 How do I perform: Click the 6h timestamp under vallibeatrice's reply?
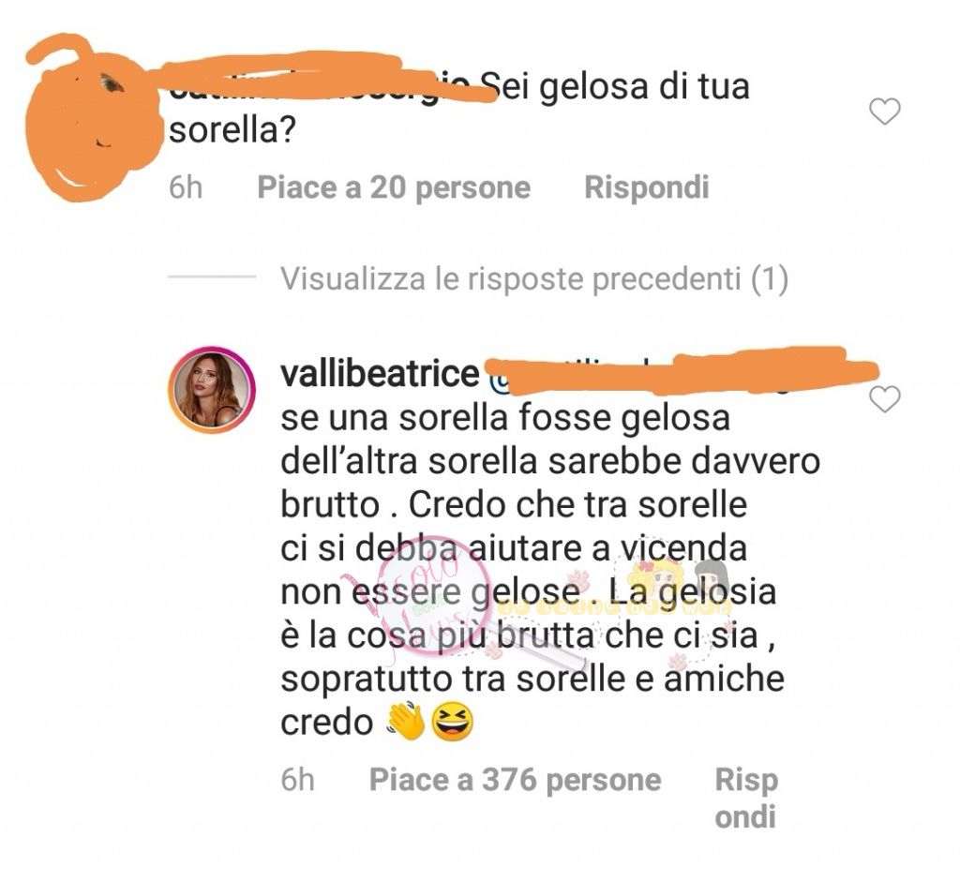click(297, 780)
